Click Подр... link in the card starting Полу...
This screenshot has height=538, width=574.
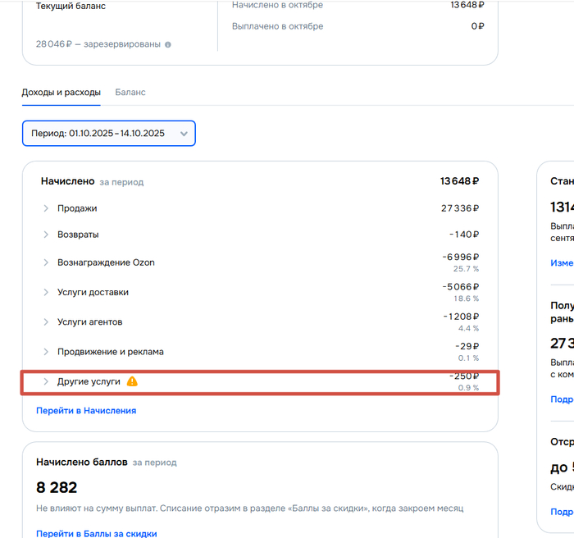point(562,399)
